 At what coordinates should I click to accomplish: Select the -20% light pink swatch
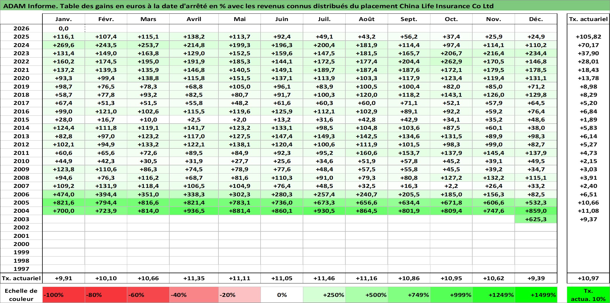[239, 295]
